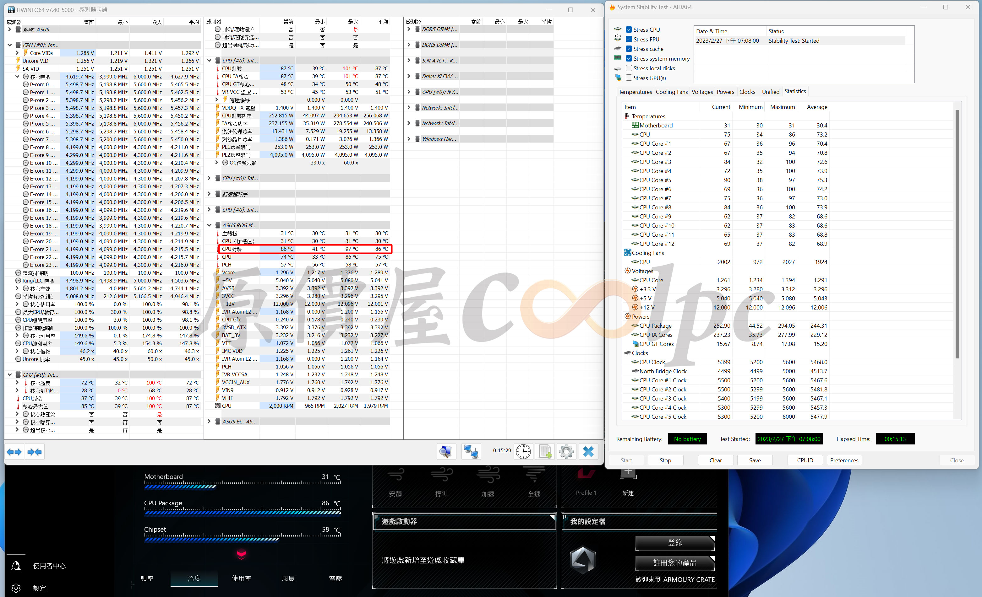Add a new profile with plus icon
Viewport: 982px width, 597px height.
pyautogui.click(x=628, y=473)
